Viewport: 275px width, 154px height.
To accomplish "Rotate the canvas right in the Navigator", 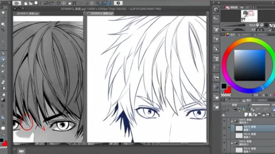I will click(262, 30).
